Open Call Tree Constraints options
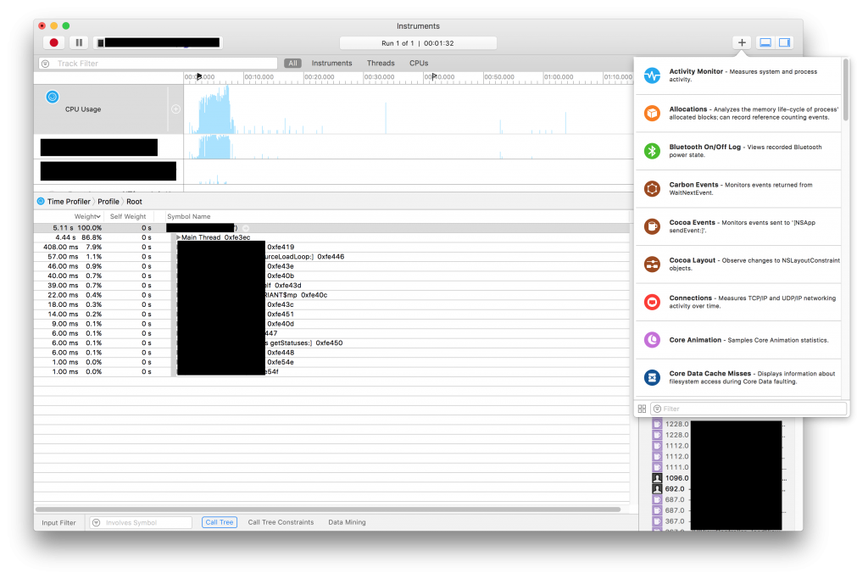This screenshot has height=579, width=868. pyautogui.click(x=281, y=522)
